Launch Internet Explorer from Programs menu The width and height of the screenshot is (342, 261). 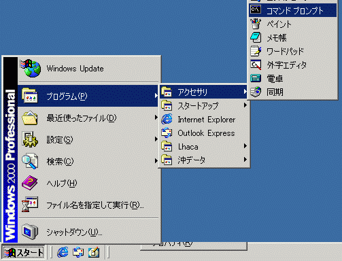pyautogui.click(x=204, y=120)
